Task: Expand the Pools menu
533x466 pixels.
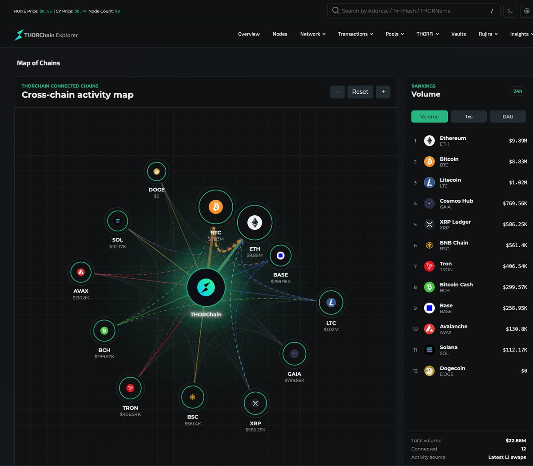Action: pyautogui.click(x=394, y=34)
